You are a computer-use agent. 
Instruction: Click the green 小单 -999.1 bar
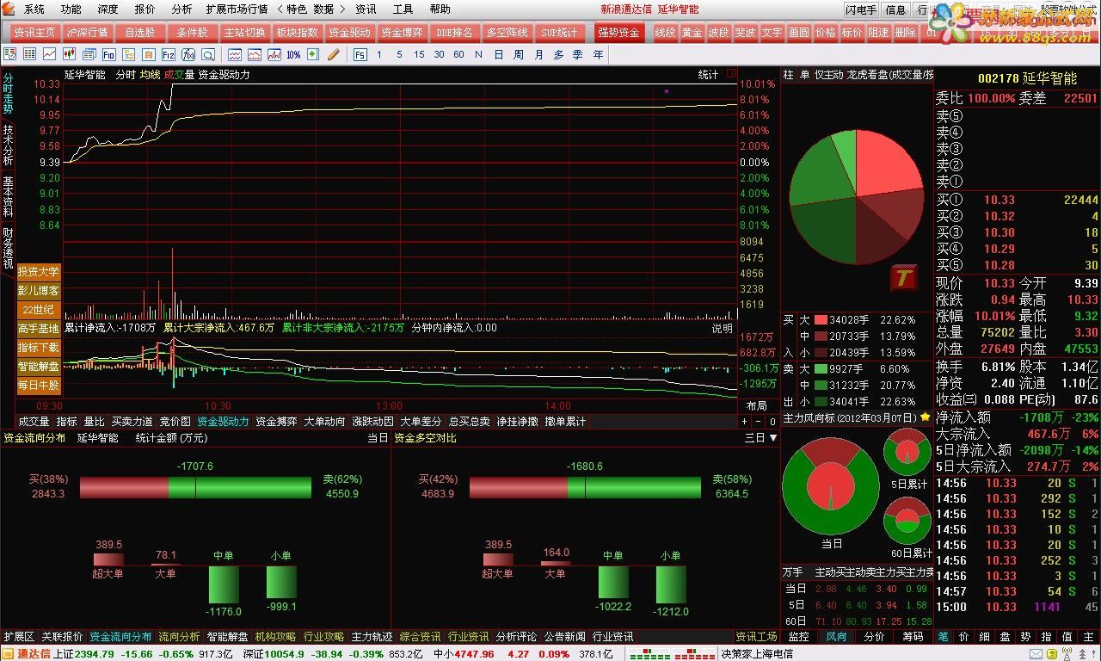coord(281,582)
